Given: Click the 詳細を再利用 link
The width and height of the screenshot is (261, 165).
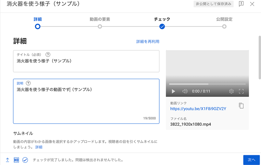Looking at the screenshot, I should point(148,41).
